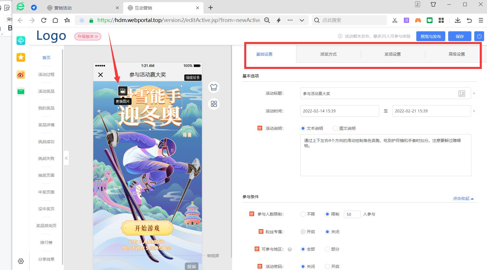Click the 2022-02-14 activity start time field
Viewport: 487px width, 270px height.
click(339, 111)
